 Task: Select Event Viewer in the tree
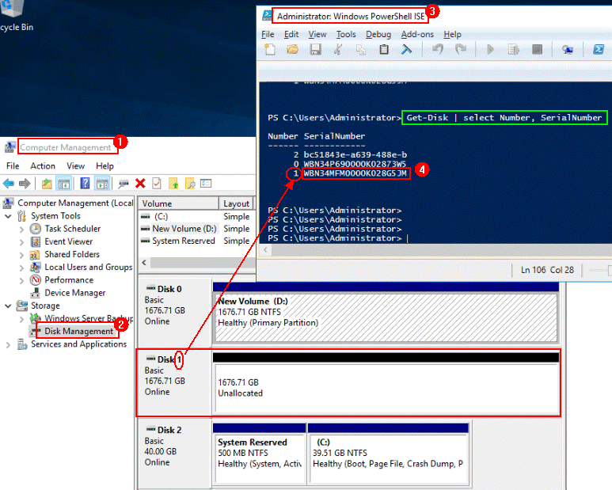(69, 241)
